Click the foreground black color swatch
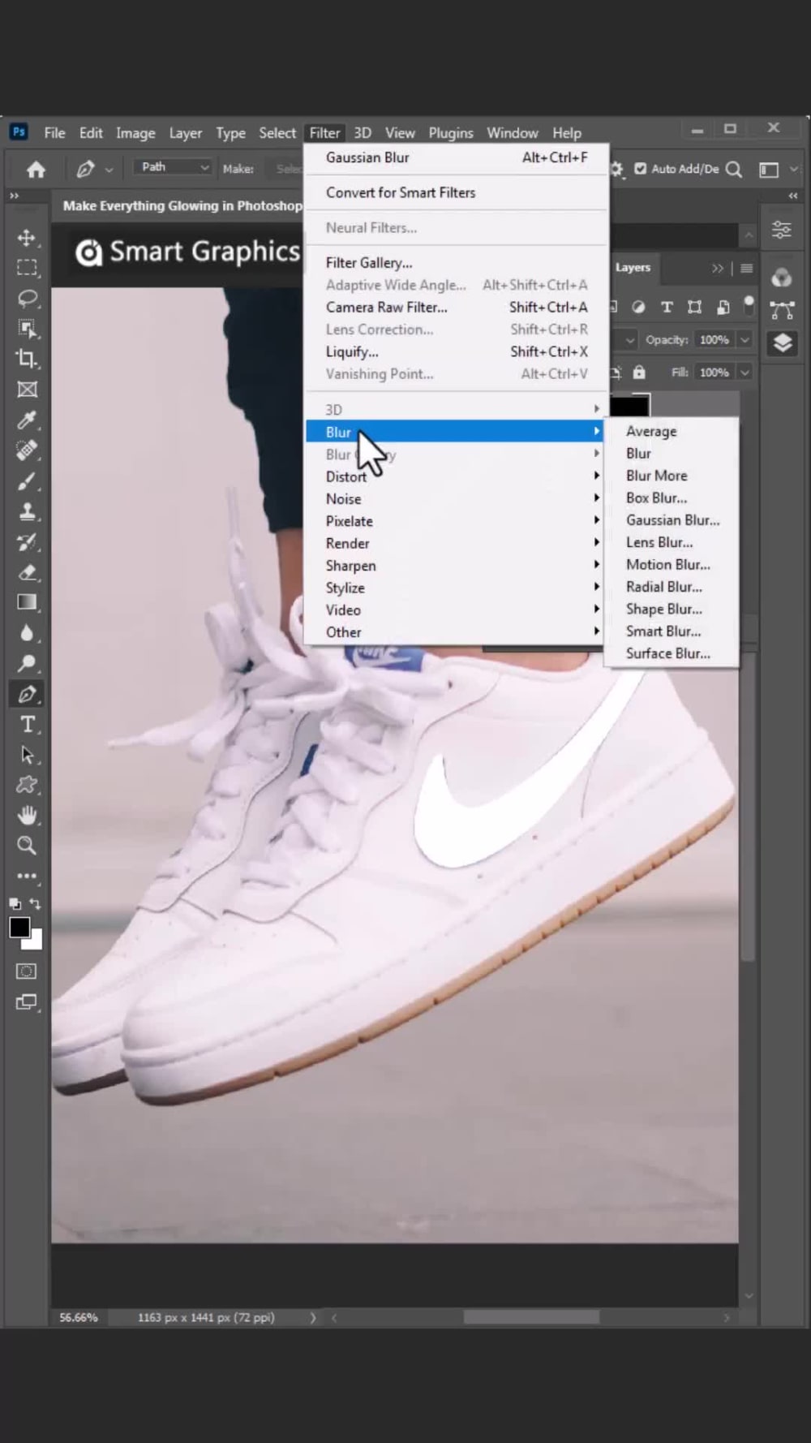The width and height of the screenshot is (811, 1443). coord(18,926)
